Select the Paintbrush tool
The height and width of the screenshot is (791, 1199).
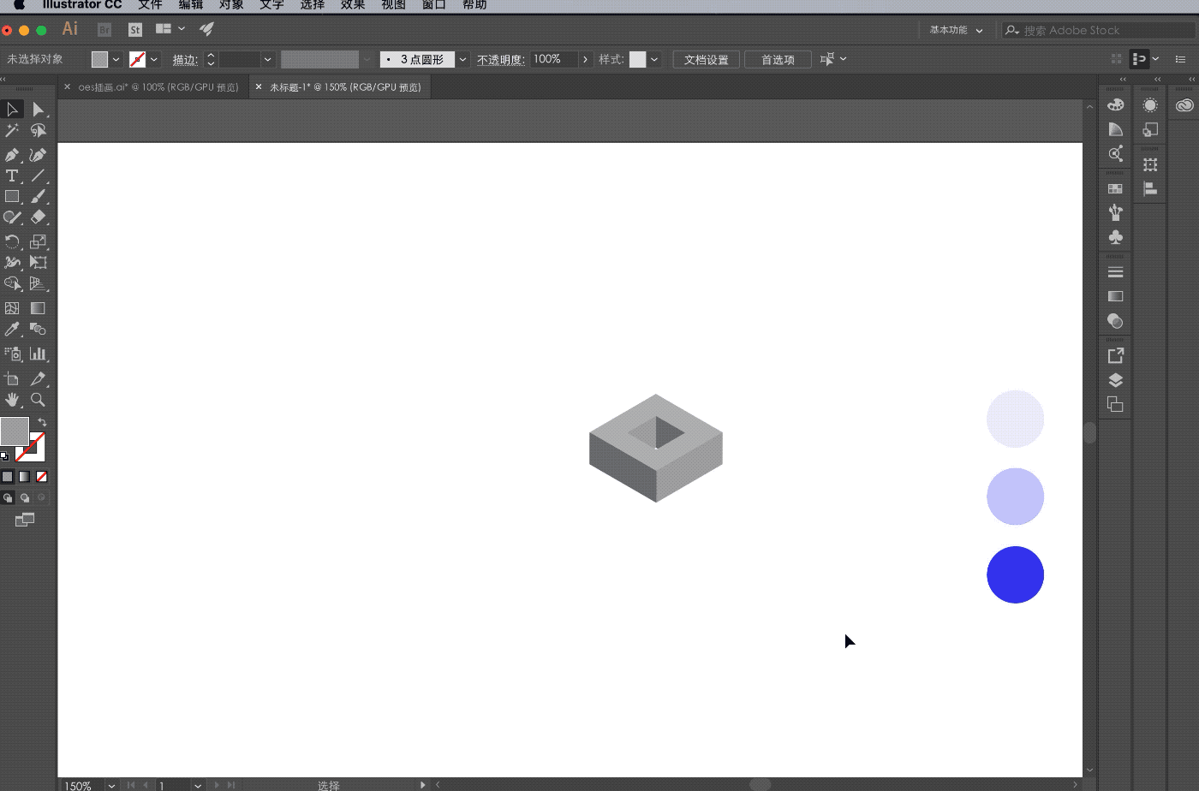[x=38, y=197]
